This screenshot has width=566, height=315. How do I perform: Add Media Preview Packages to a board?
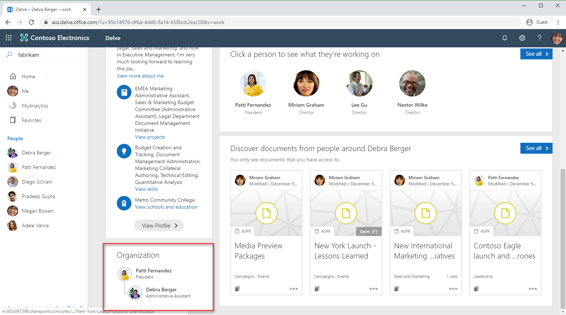coord(237,289)
